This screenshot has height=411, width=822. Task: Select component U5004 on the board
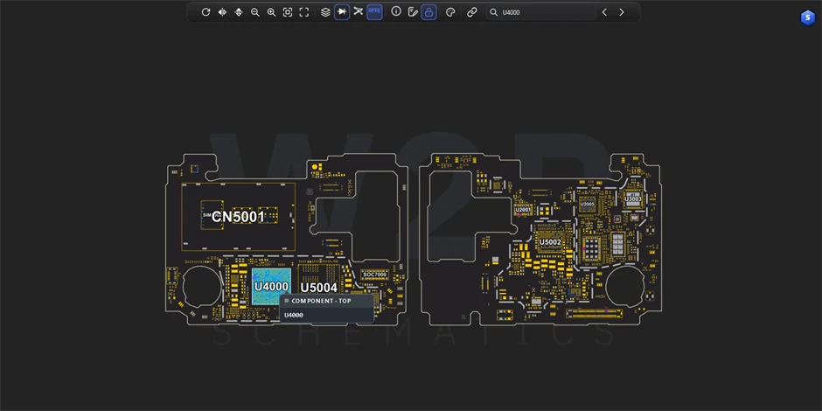(318, 288)
